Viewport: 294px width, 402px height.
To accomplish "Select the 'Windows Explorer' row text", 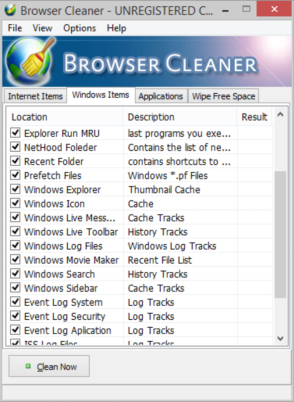I will point(62,190).
